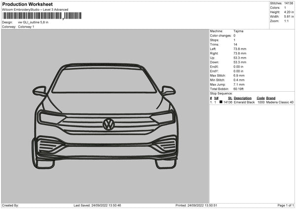Screen dimensions: 296x209
Task: Select the Colorway 1 value
Action: tap(26, 27)
